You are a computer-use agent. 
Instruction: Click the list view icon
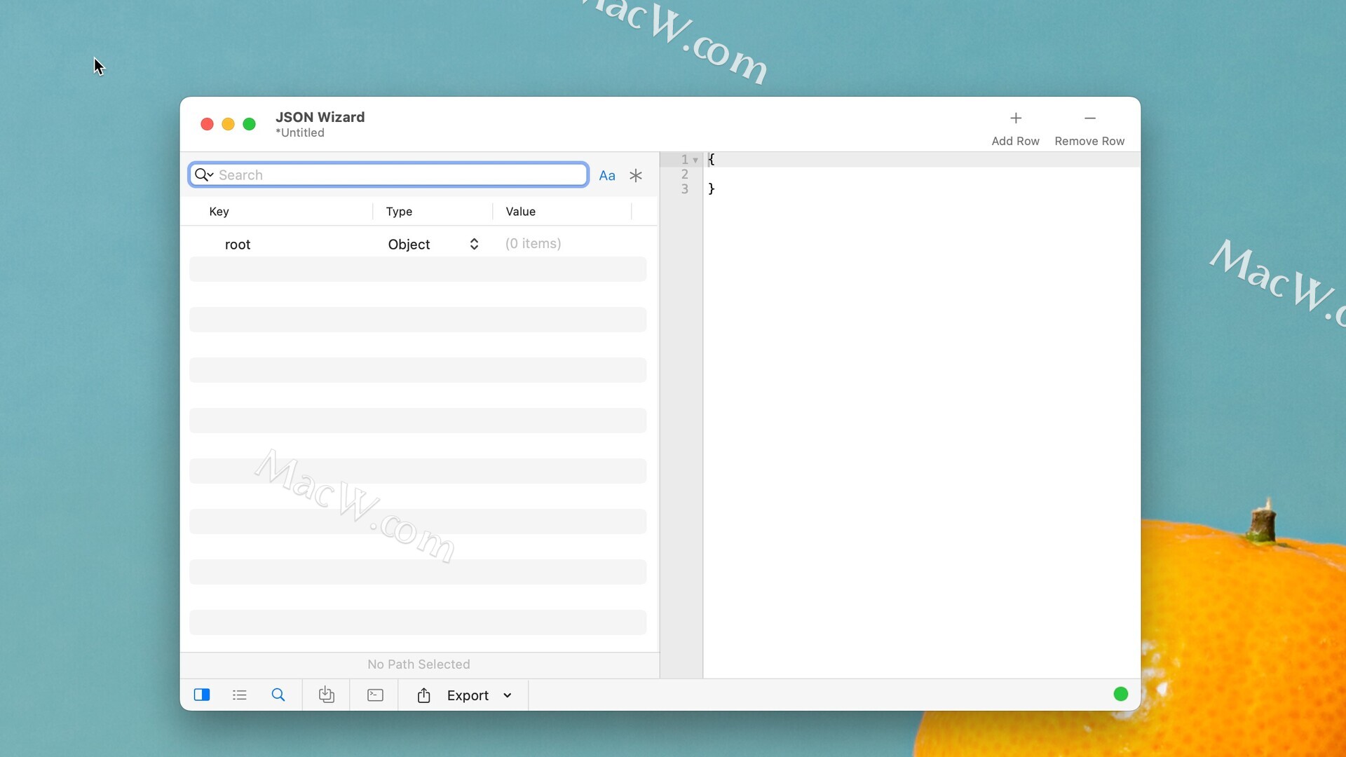240,695
